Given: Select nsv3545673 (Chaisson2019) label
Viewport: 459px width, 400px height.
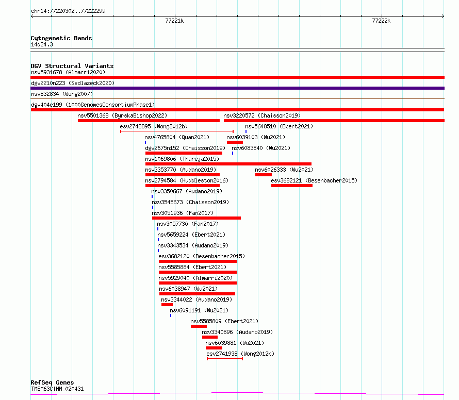Looking at the screenshot, I should click(x=190, y=202).
